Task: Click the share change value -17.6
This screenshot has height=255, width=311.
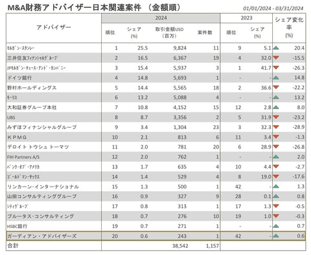Action: pyautogui.click(x=298, y=177)
